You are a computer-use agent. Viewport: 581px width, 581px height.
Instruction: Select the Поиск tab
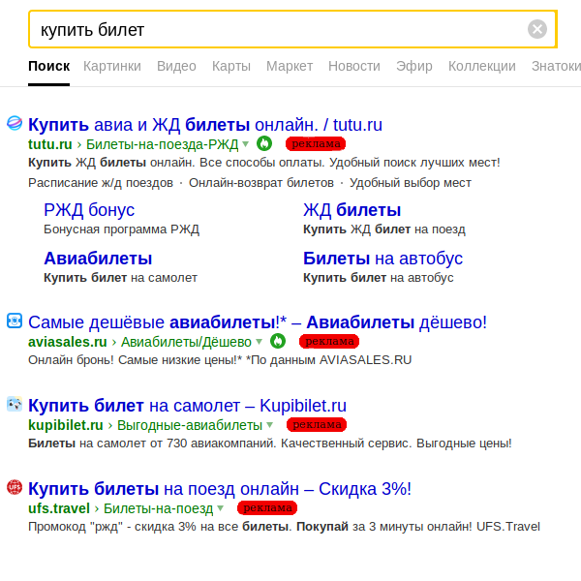(49, 66)
